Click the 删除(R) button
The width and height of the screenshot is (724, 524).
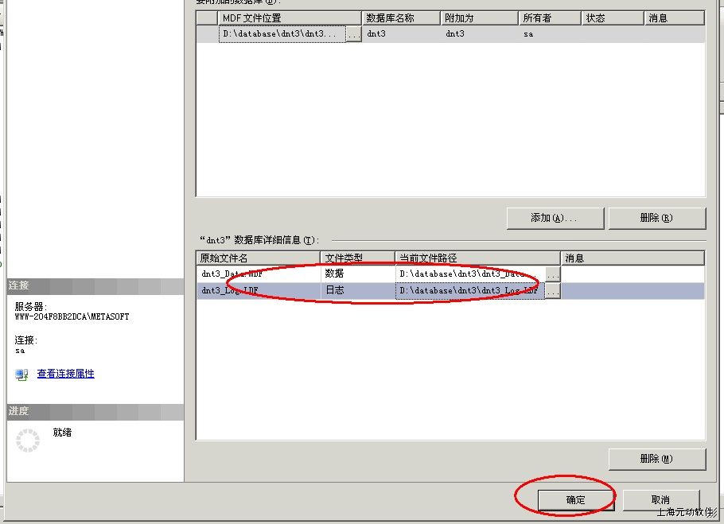(656, 218)
